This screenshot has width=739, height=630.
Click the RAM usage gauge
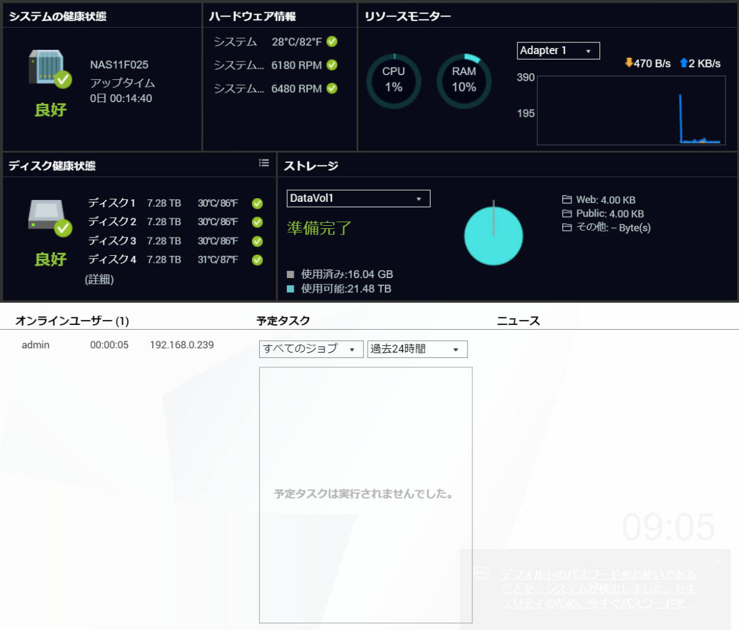(x=464, y=81)
